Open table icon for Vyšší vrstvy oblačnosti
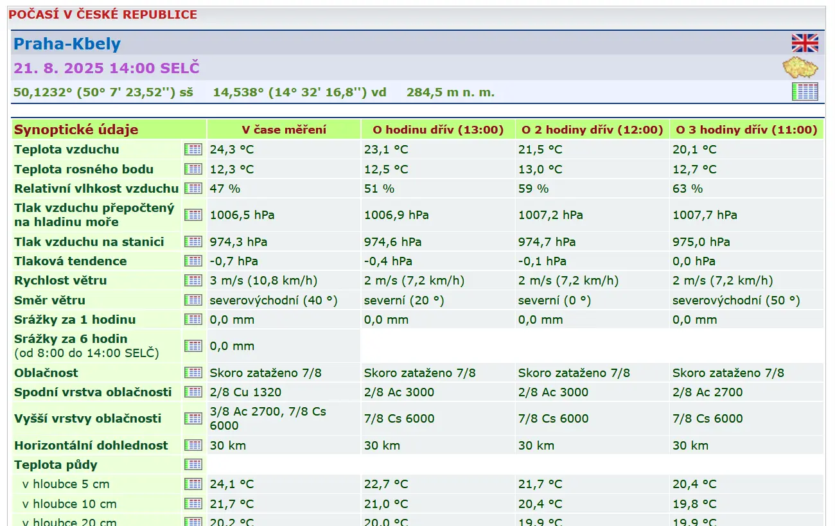835x526 pixels. pos(193,418)
